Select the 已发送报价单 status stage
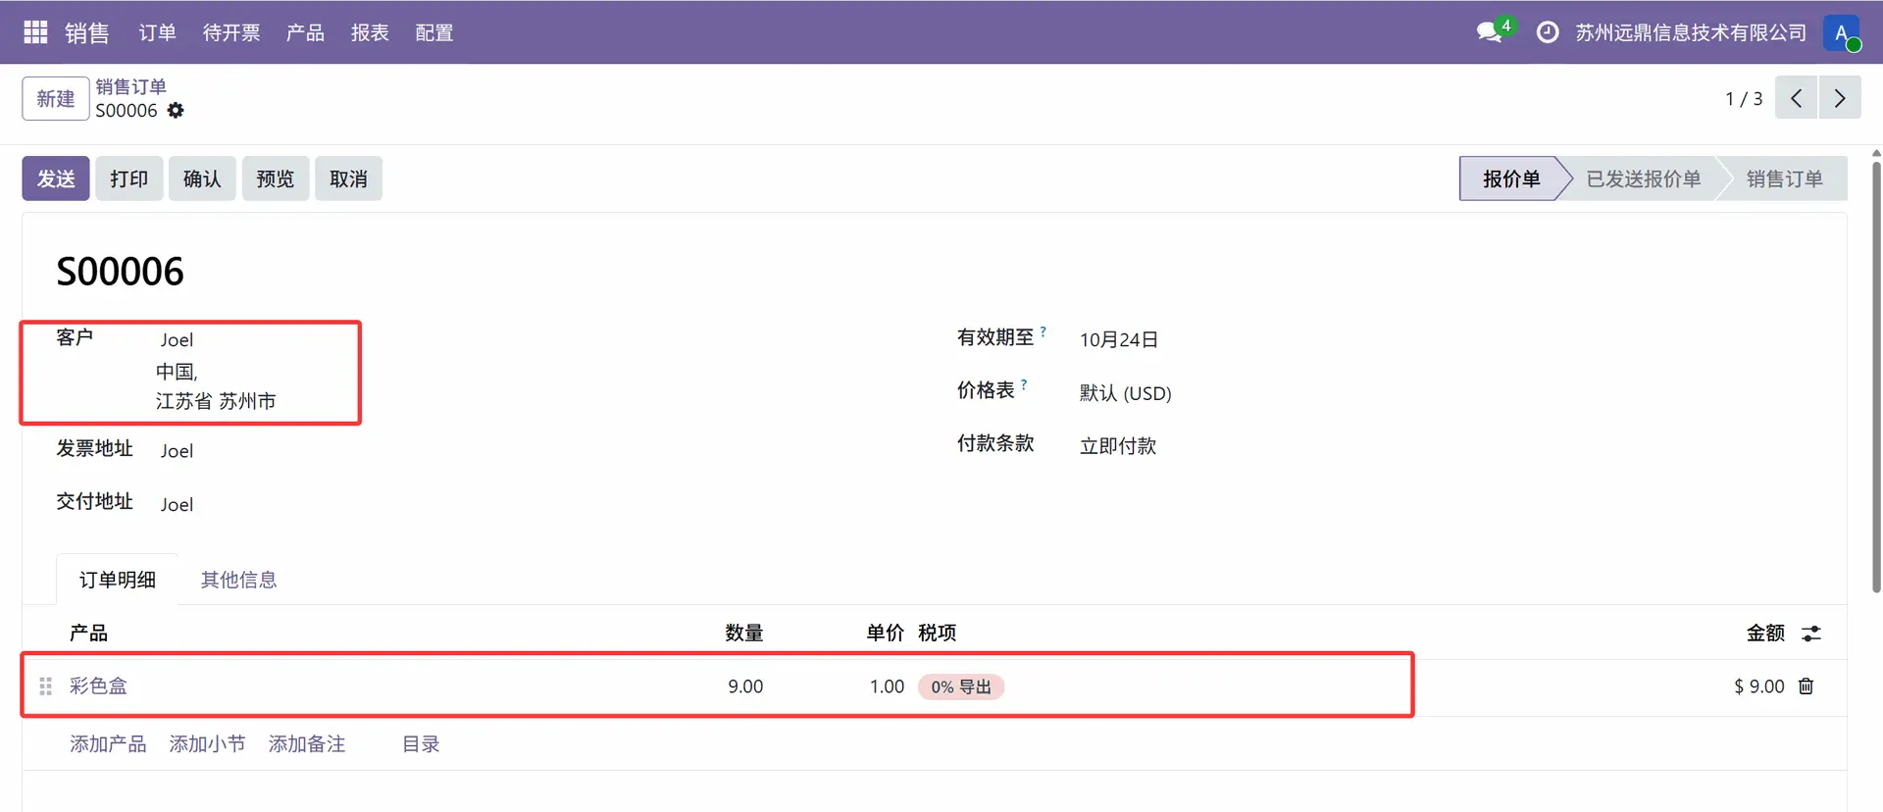Screen dimensions: 1883x812 point(1643,178)
